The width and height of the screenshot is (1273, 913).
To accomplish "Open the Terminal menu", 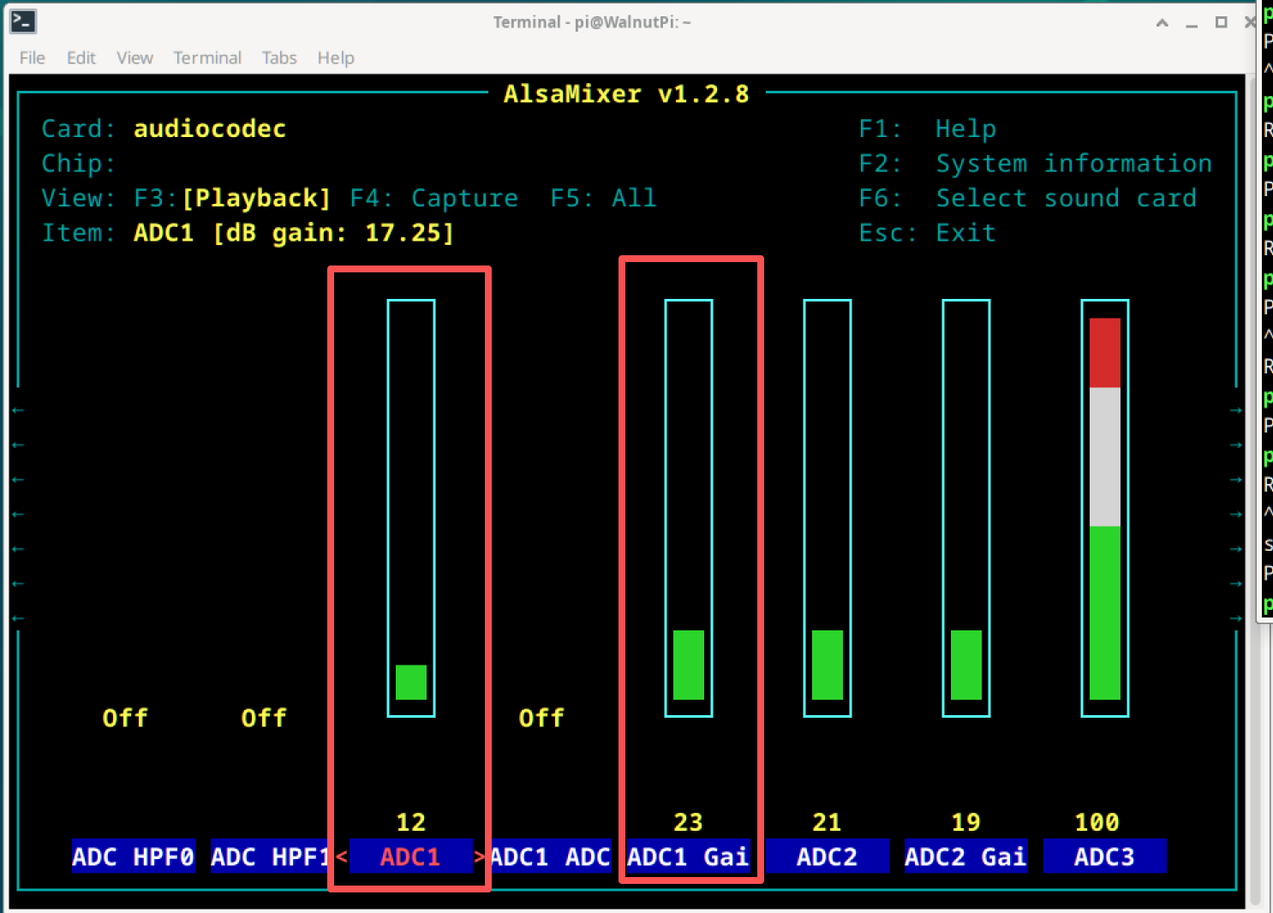I will tap(207, 57).
